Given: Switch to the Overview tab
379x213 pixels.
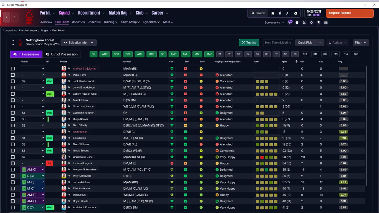Looking at the screenshot, I should point(46,22).
